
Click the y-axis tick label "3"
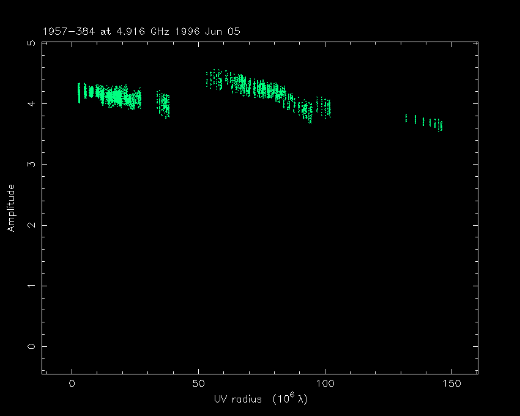(x=31, y=165)
